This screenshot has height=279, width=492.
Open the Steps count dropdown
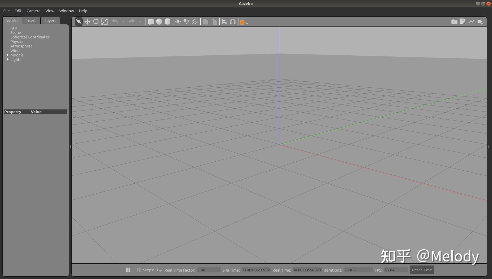point(159,270)
